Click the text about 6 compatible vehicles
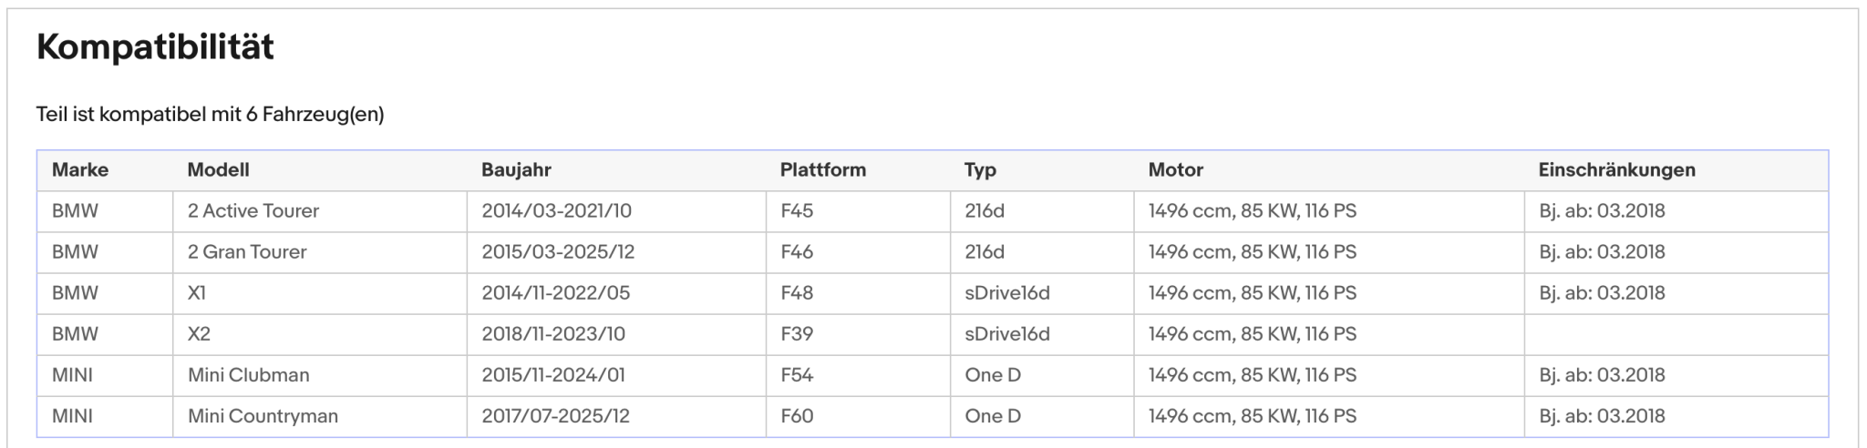The width and height of the screenshot is (1867, 448). point(211,115)
